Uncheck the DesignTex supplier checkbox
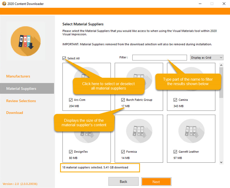This screenshot has height=188, width=230. click(71, 152)
